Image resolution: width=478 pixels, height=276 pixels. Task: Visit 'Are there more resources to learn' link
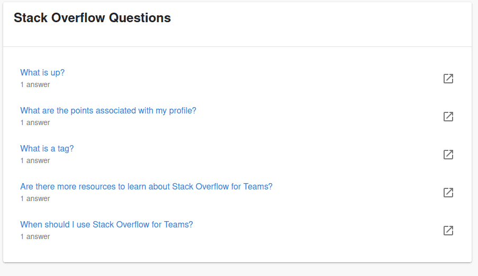(x=146, y=186)
